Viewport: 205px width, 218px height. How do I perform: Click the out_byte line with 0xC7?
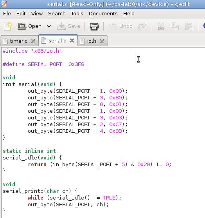[77, 124]
